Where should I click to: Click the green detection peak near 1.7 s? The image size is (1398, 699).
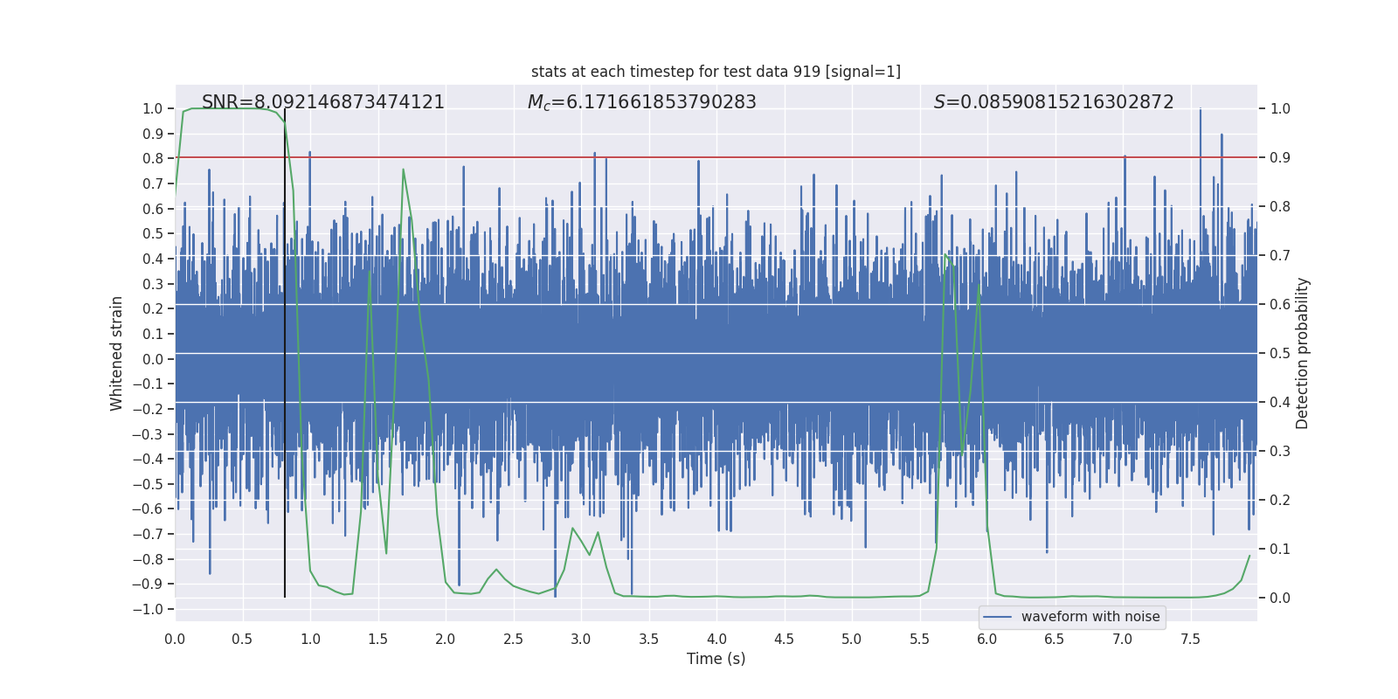tap(403, 170)
